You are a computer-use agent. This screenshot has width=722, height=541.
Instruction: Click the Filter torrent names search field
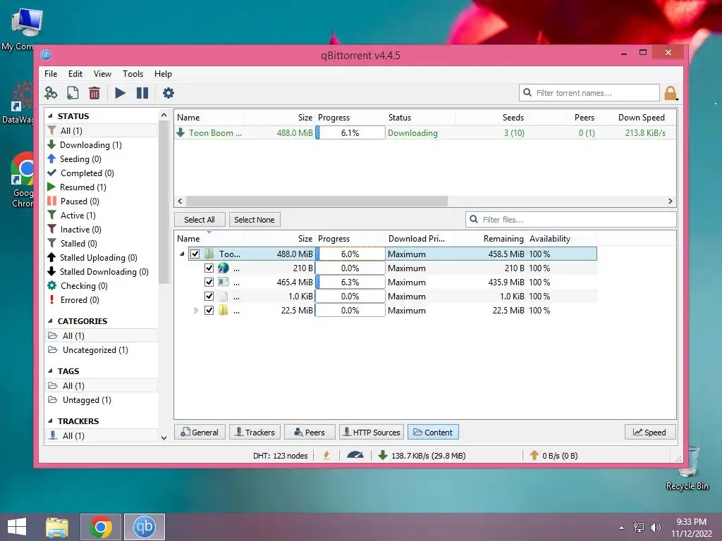click(589, 93)
